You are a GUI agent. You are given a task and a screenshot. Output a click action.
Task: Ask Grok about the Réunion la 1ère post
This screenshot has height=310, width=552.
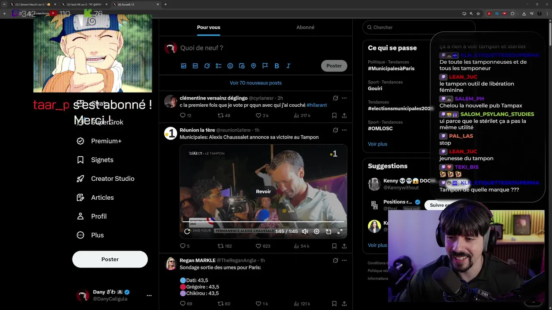click(x=335, y=130)
